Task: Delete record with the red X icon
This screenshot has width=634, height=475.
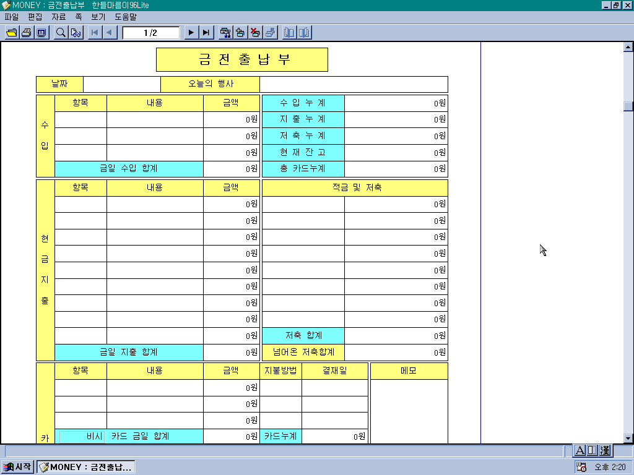Action: [255, 33]
